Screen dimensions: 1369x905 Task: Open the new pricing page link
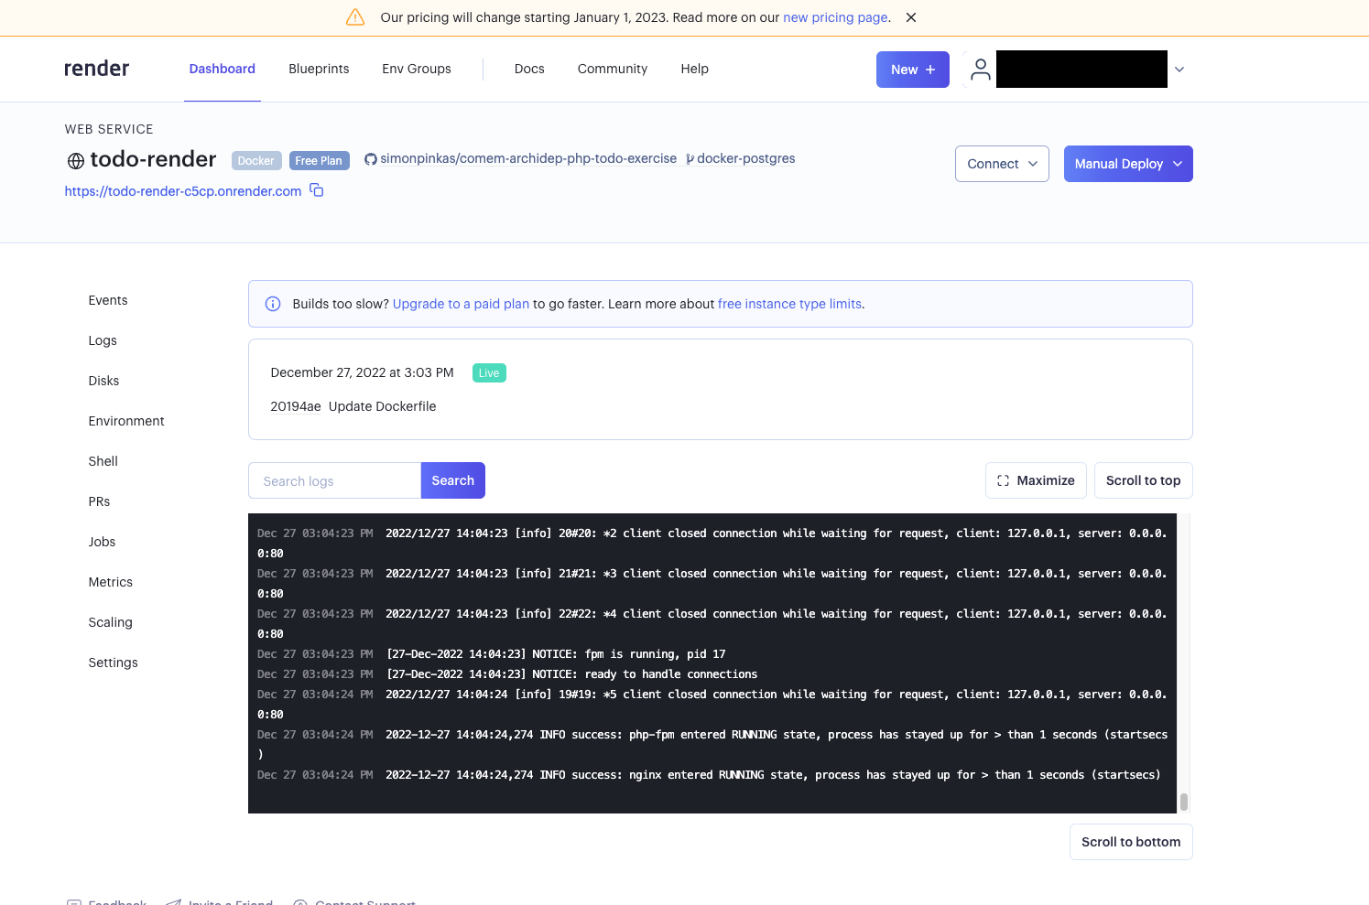835,17
